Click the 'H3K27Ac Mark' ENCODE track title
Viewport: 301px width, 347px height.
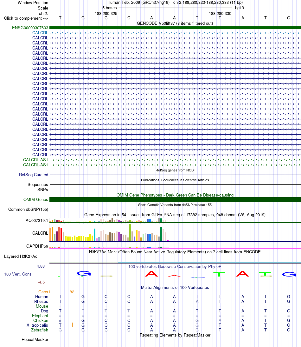(175, 252)
